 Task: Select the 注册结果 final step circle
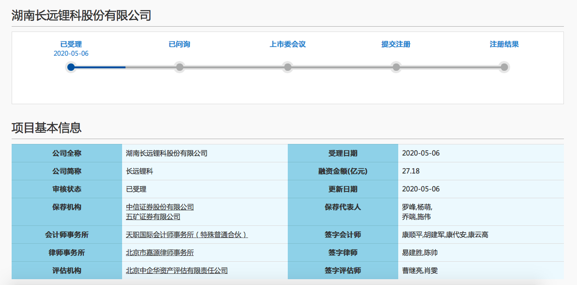click(x=504, y=67)
